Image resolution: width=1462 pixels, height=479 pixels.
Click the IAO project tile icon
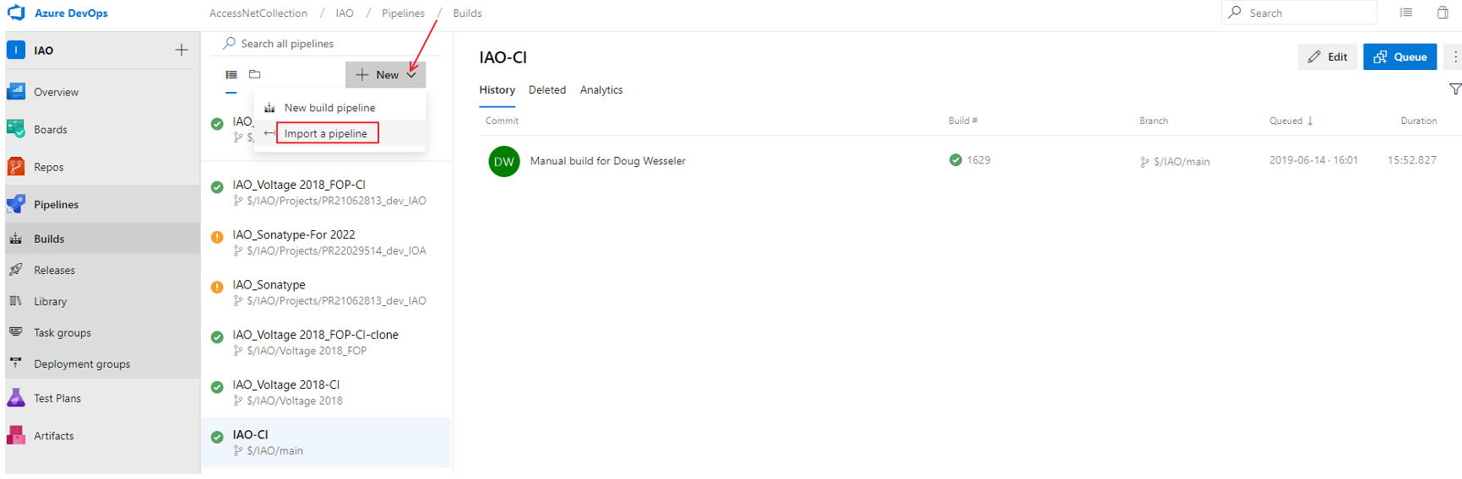[x=16, y=51]
